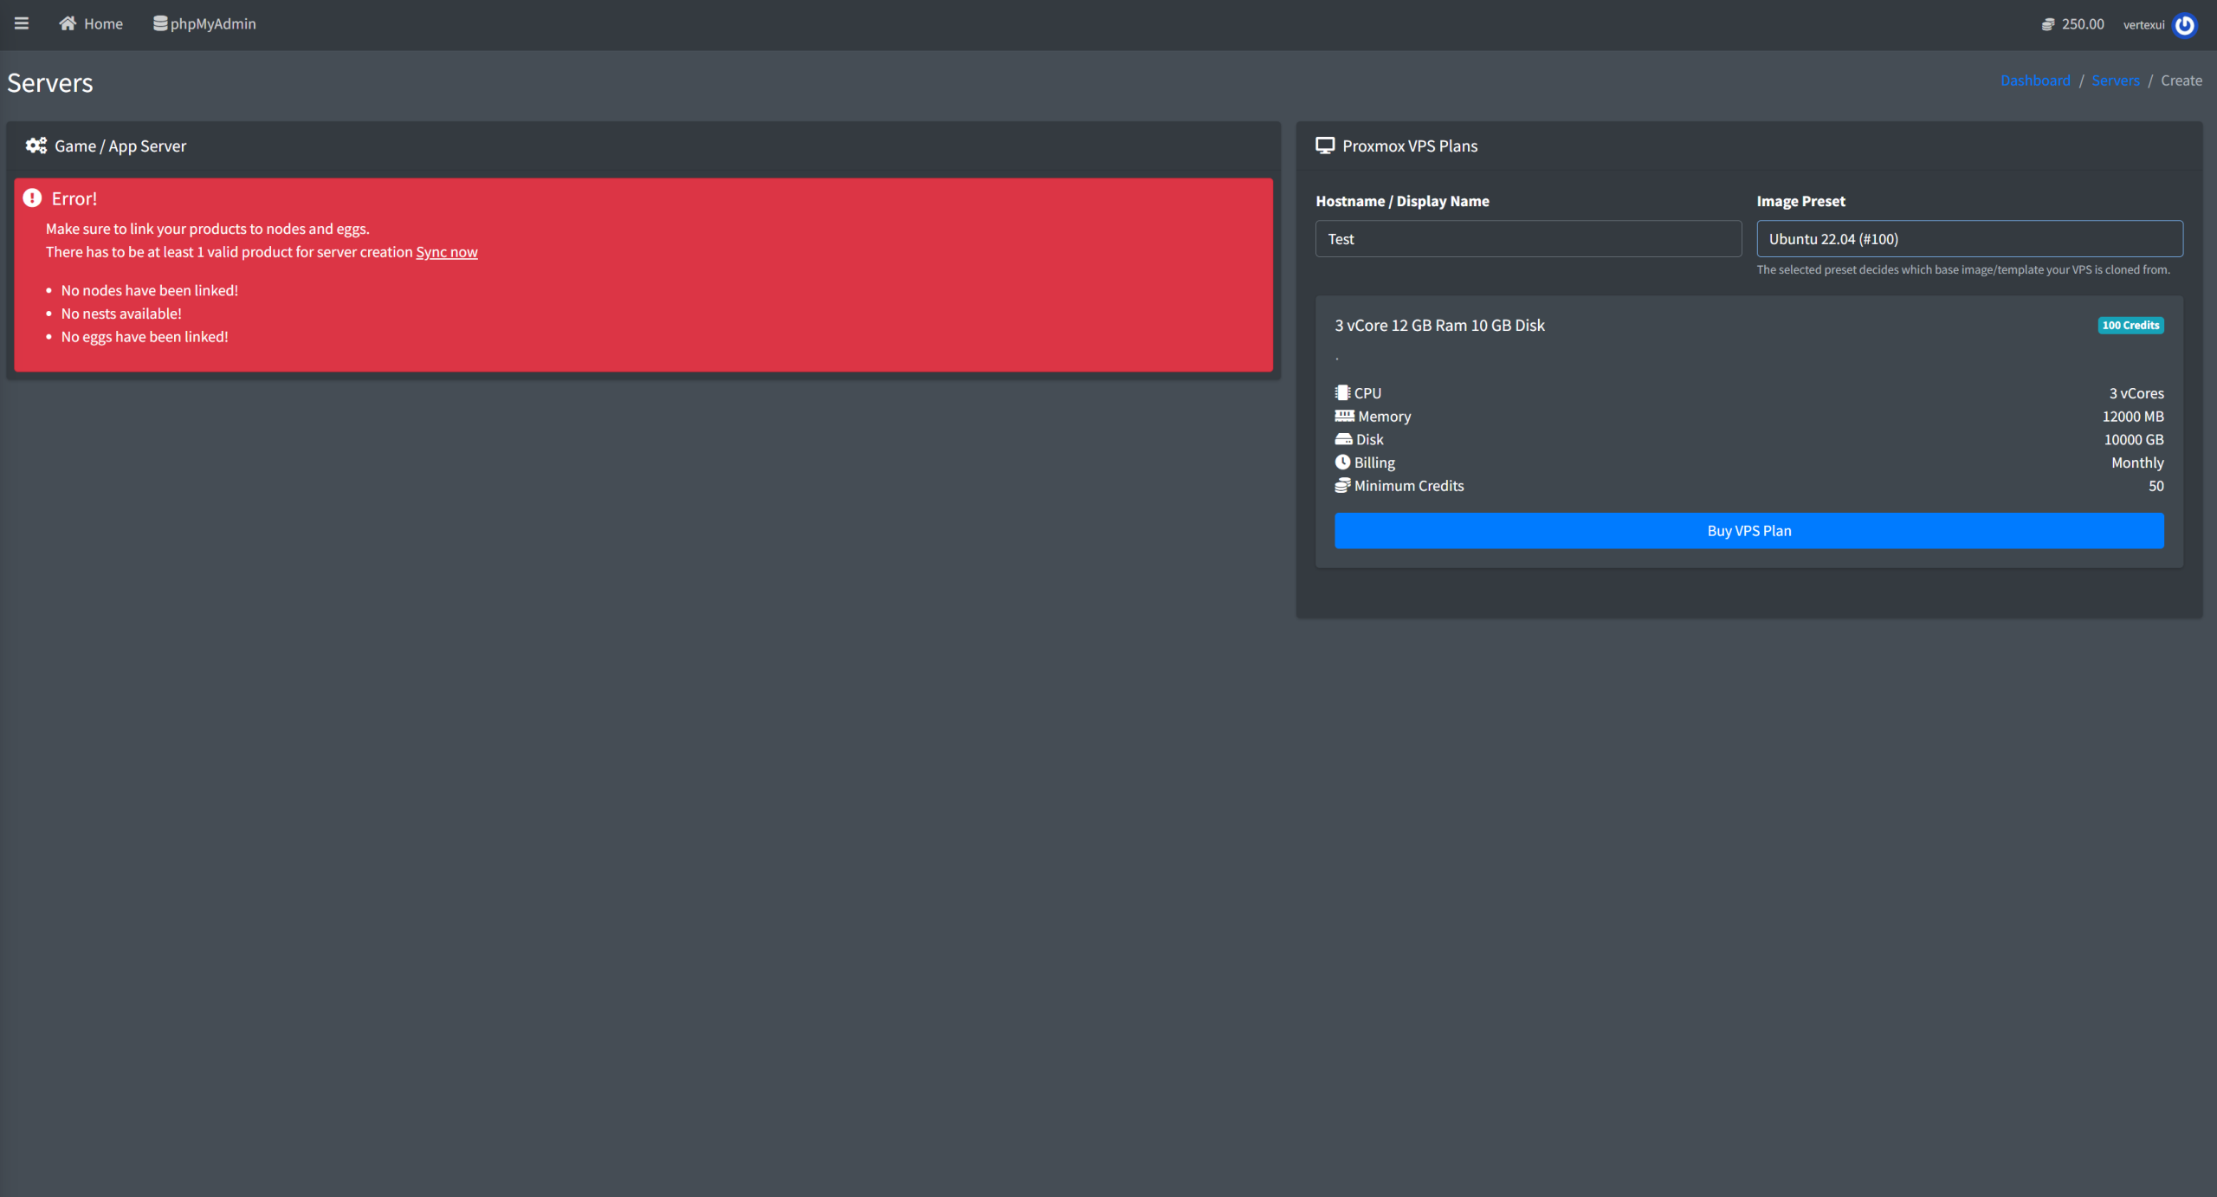
Task: Open the vertexui user avatar icon
Action: [x=2185, y=25]
